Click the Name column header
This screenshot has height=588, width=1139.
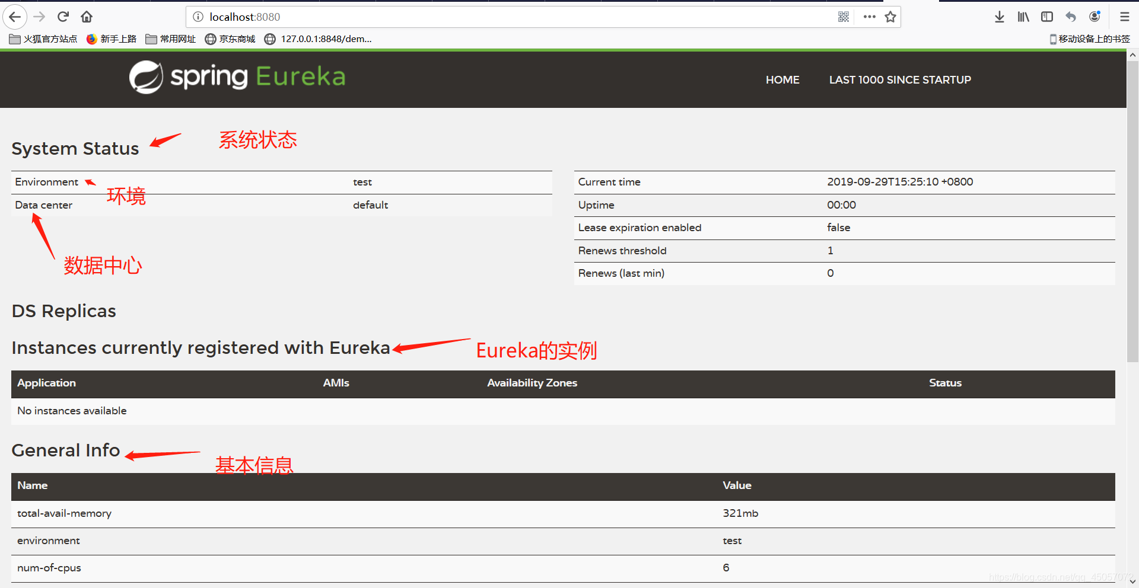[32, 485]
